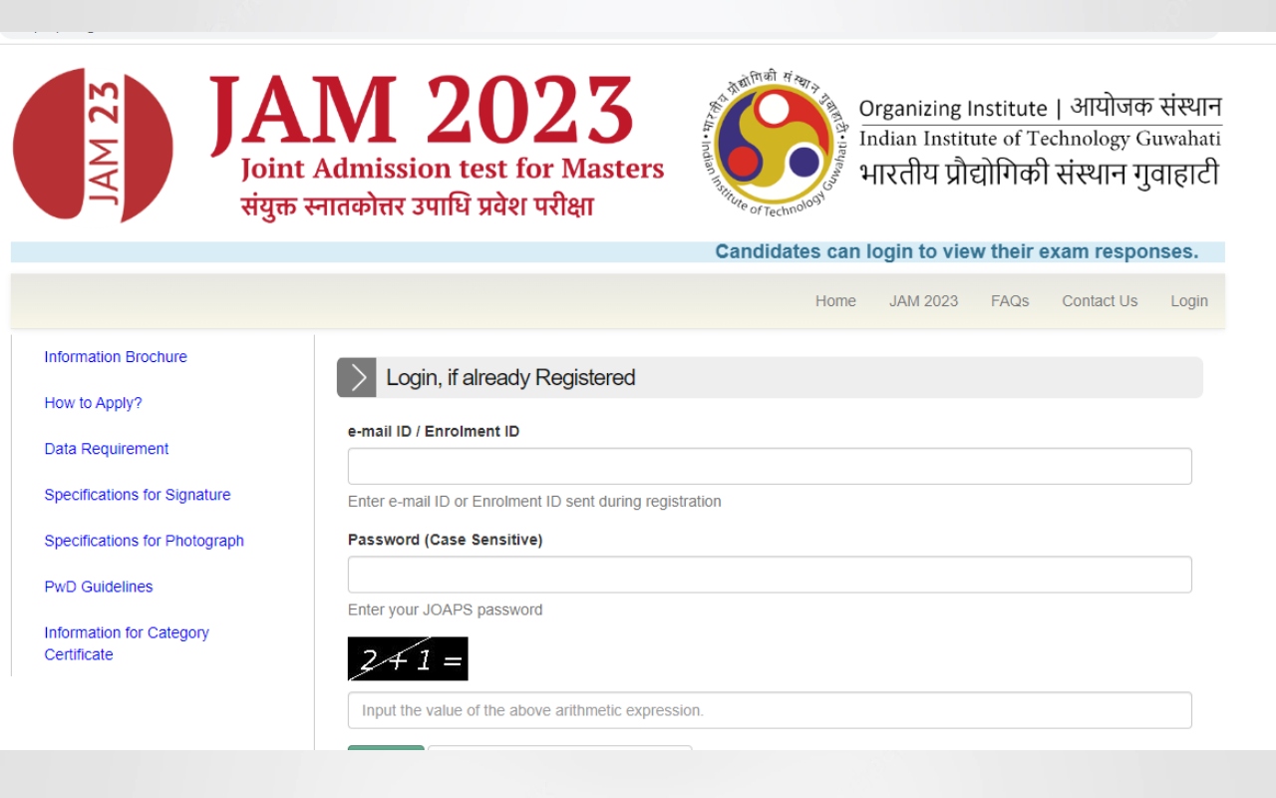This screenshot has height=798, width=1276.
Task: Focus the Password input field
Action: 770,575
